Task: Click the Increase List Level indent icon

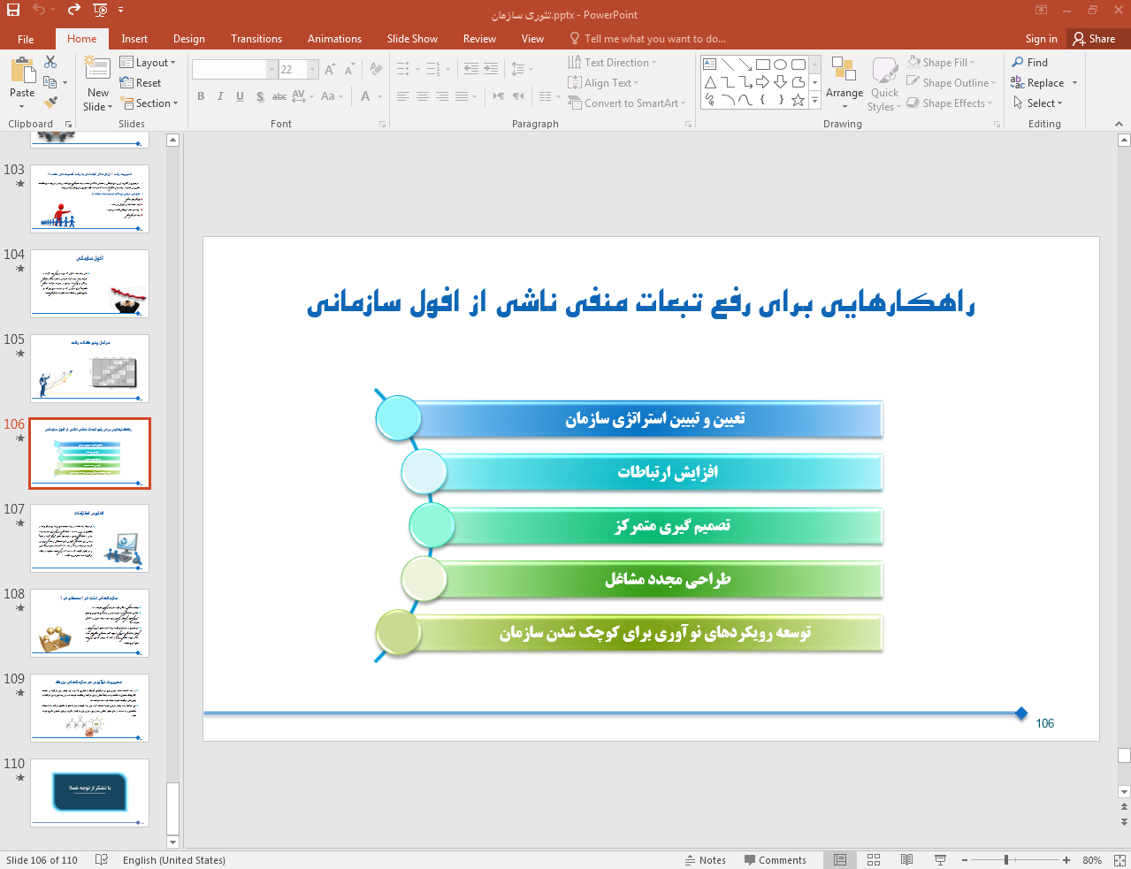Action: tap(491, 69)
